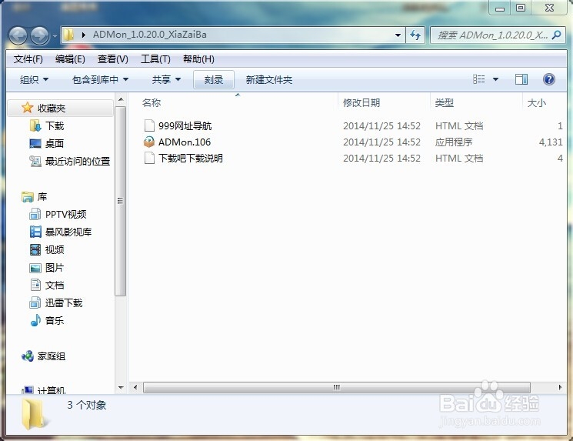Sort by 类型 column header
The width and height of the screenshot is (573, 441).
444,103
